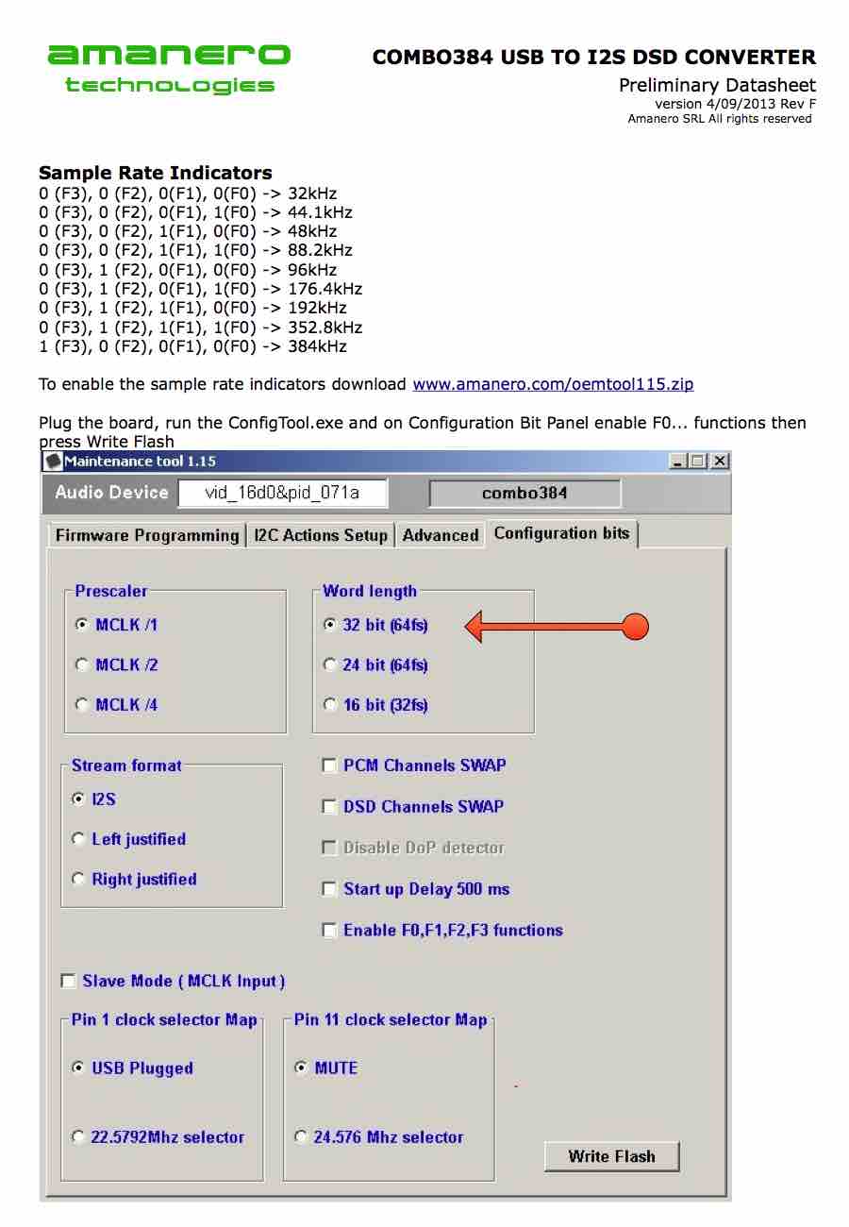Select 22.5792Mhz selector for Pin 1
849x1227 pixels.
(158, 1136)
